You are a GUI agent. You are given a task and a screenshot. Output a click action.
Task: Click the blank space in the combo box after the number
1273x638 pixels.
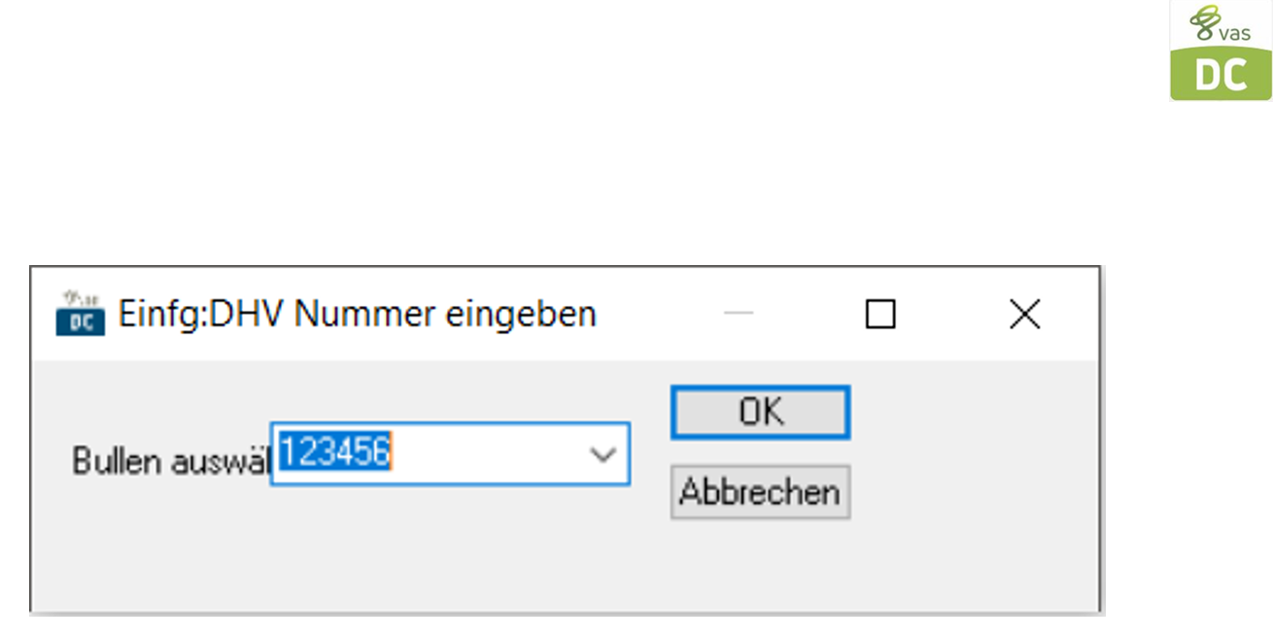coord(486,453)
